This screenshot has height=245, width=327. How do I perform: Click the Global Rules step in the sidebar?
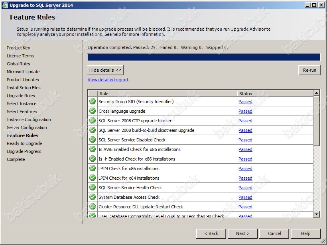[x=18, y=64]
